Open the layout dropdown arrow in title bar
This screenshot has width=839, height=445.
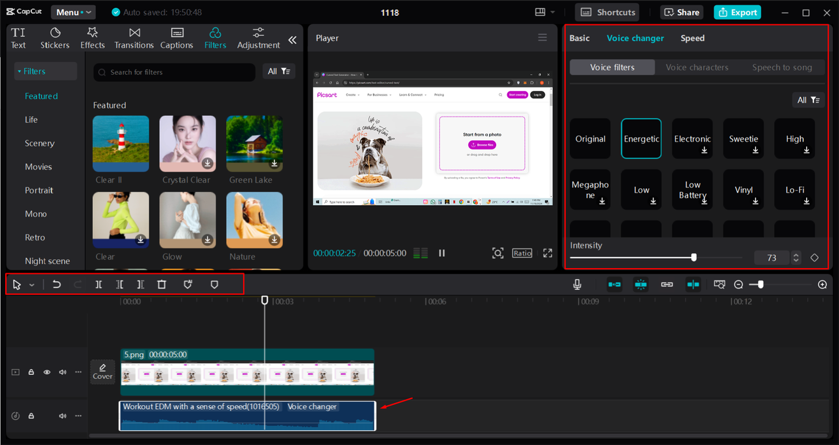pyautogui.click(x=553, y=12)
